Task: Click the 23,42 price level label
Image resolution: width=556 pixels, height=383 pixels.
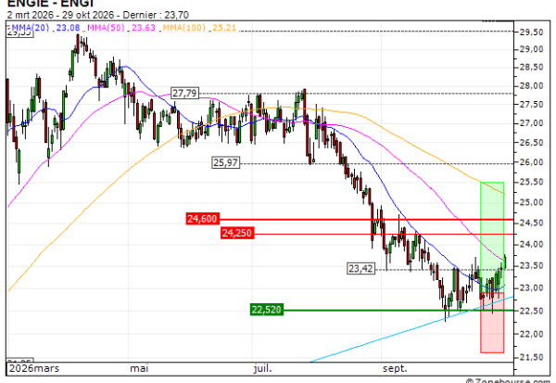Action: click(361, 269)
